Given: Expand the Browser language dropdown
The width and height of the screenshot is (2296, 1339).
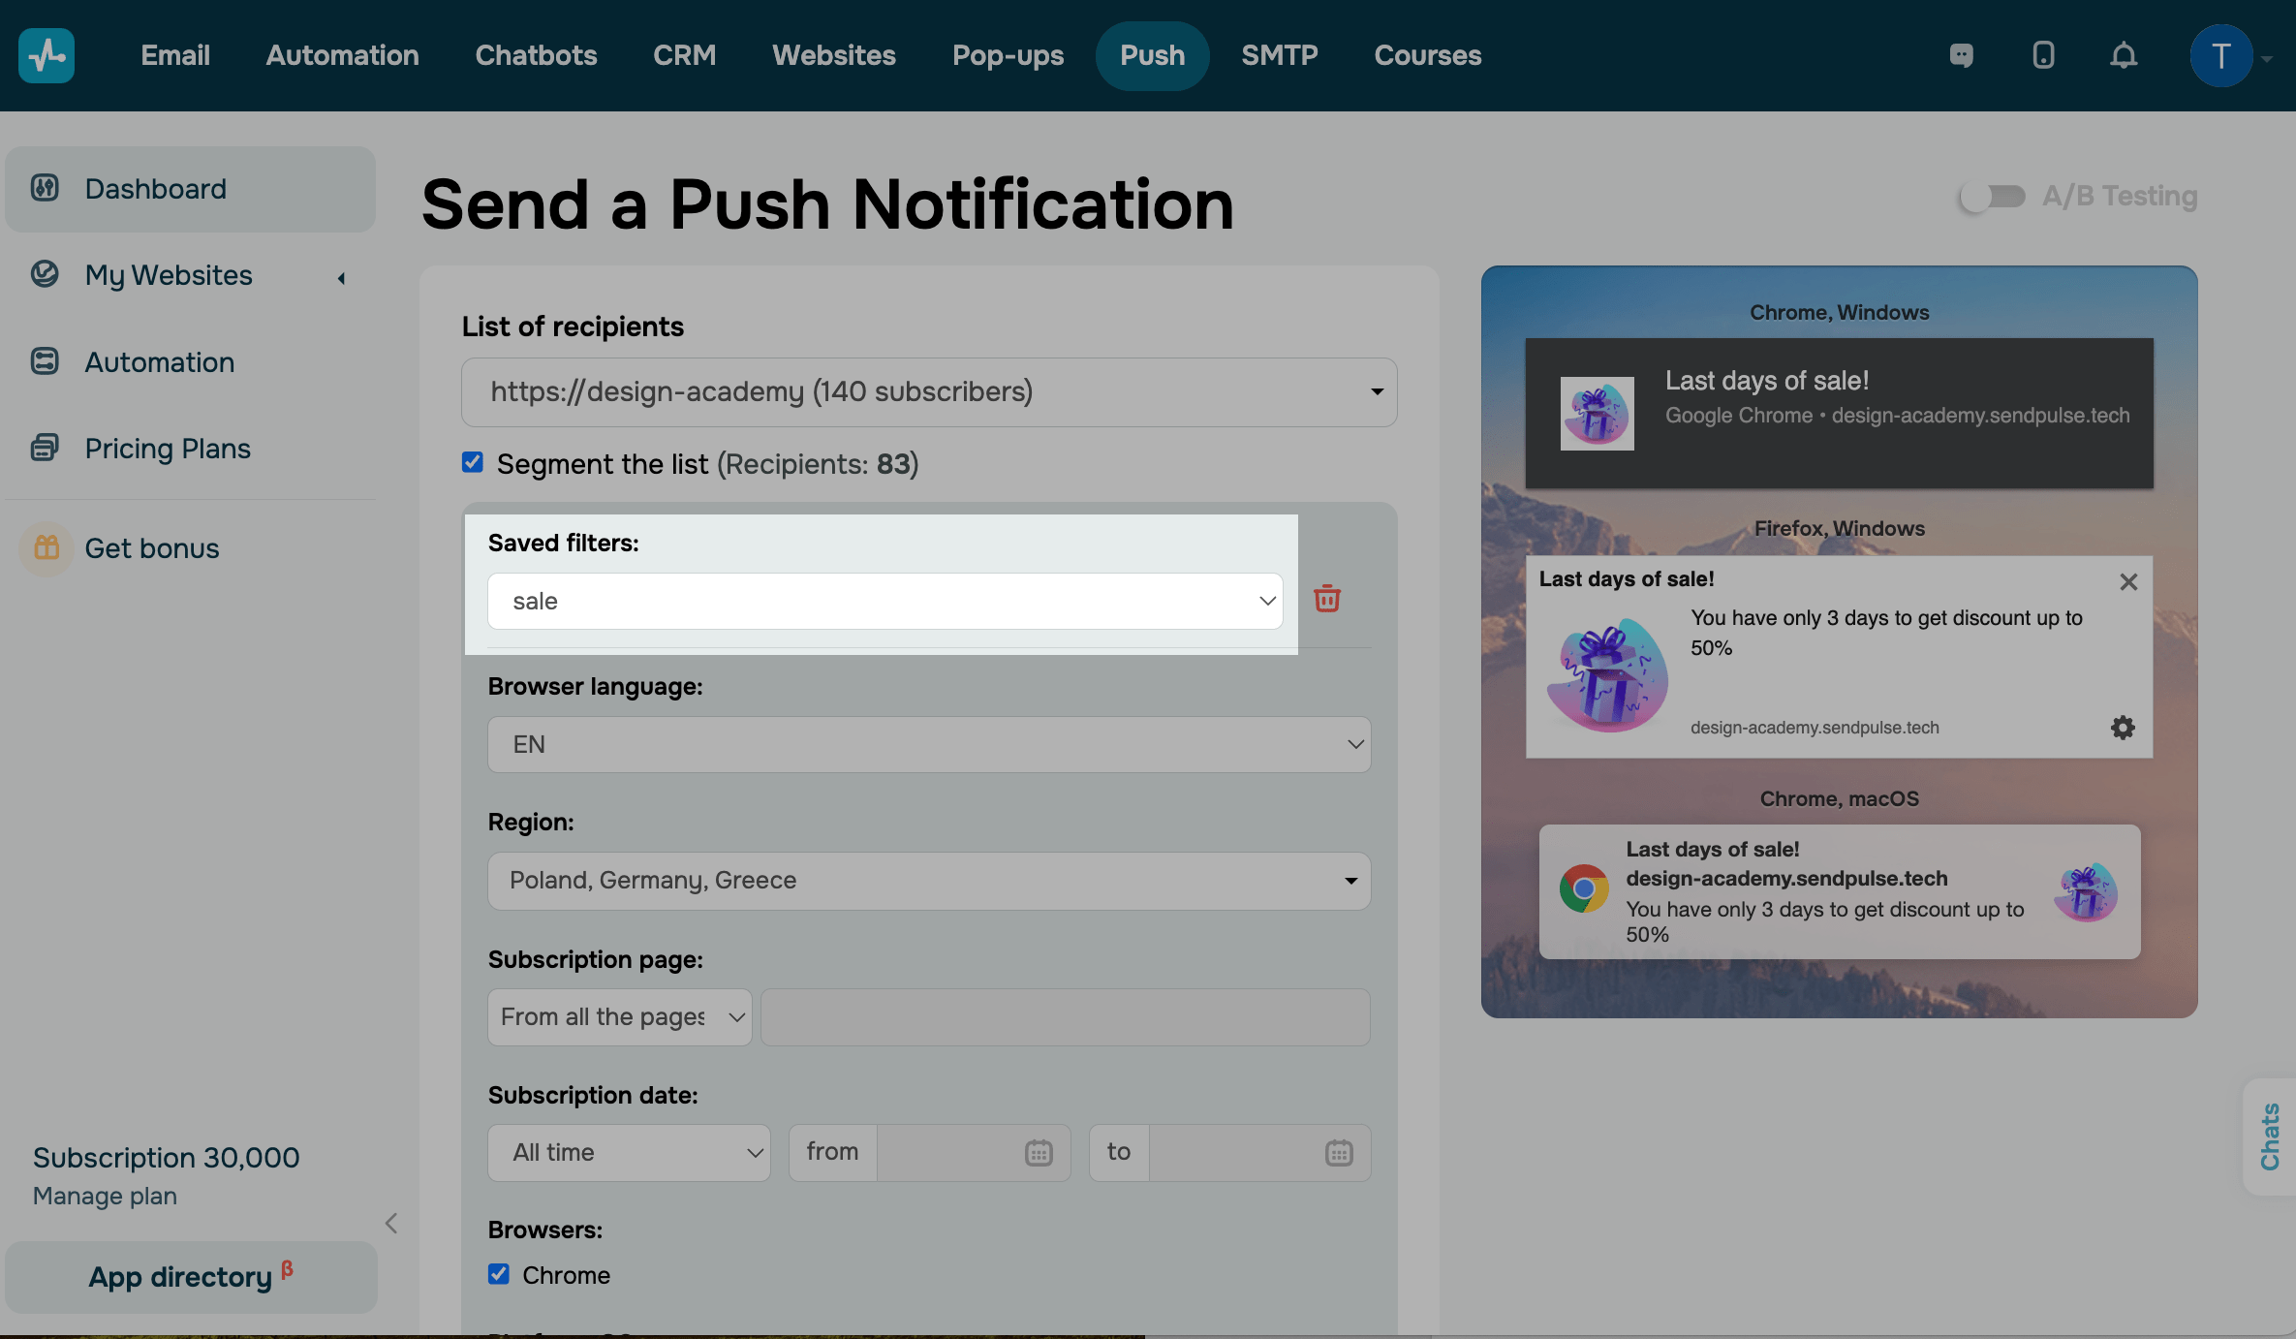Looking at the screenshot, I should (x=928, y=744).
